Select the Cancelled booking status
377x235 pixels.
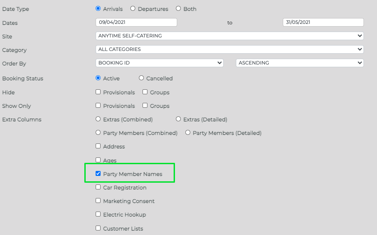[x=141, y=78]
